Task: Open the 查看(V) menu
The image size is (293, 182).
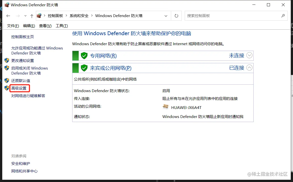Action: [45, 26]
